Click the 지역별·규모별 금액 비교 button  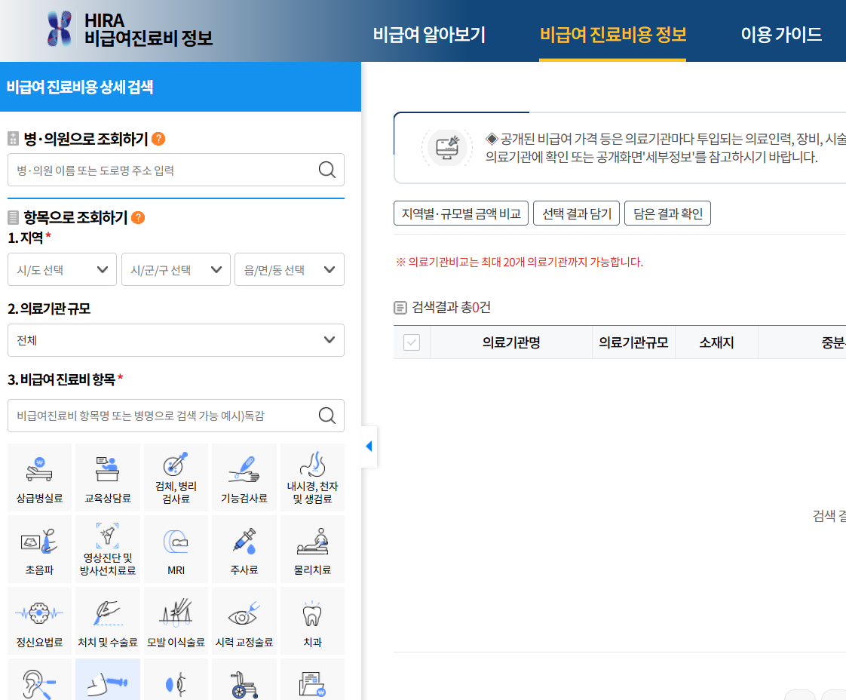coord(461,213)
